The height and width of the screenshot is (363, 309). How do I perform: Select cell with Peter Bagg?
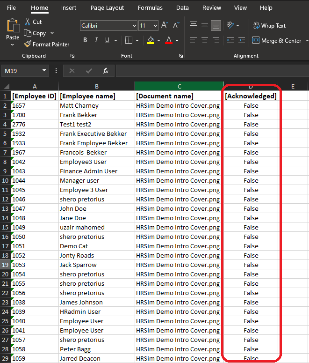[x=97, y=349]
